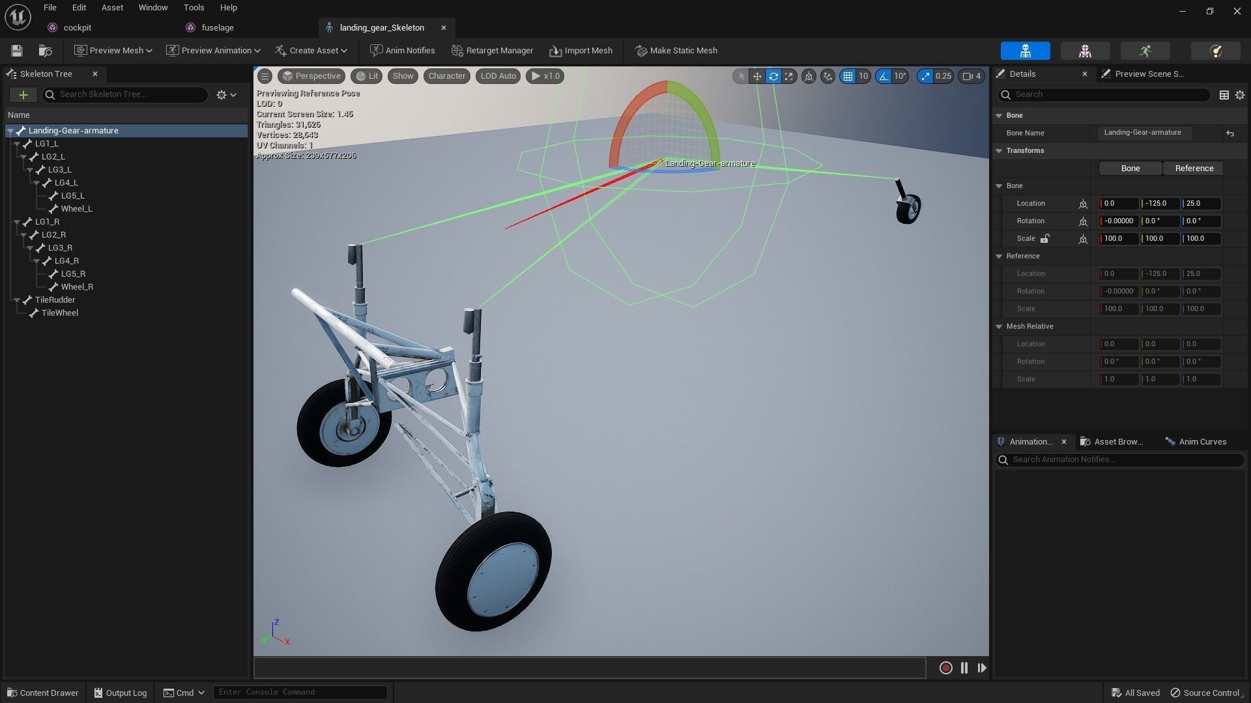Click the record animation button
This screenshot has width=1251, height=703.
pyautogui.click(x=945, y=668)
